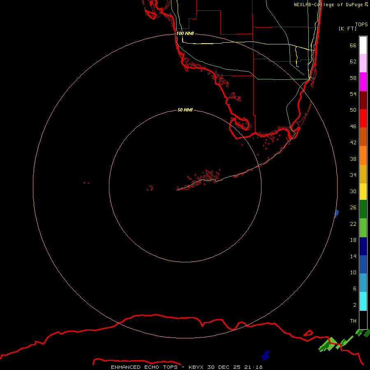Click the cyan legend swatch
This screenshot has height=370, width=370.
(363, 301)
